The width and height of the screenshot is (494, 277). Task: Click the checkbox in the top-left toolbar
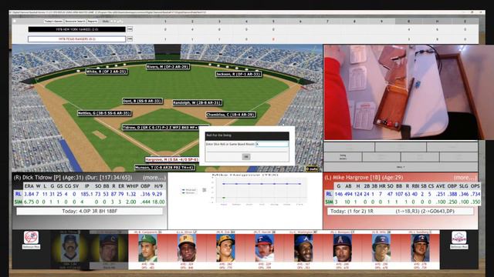pyautogui.click(x=15, y=22)
